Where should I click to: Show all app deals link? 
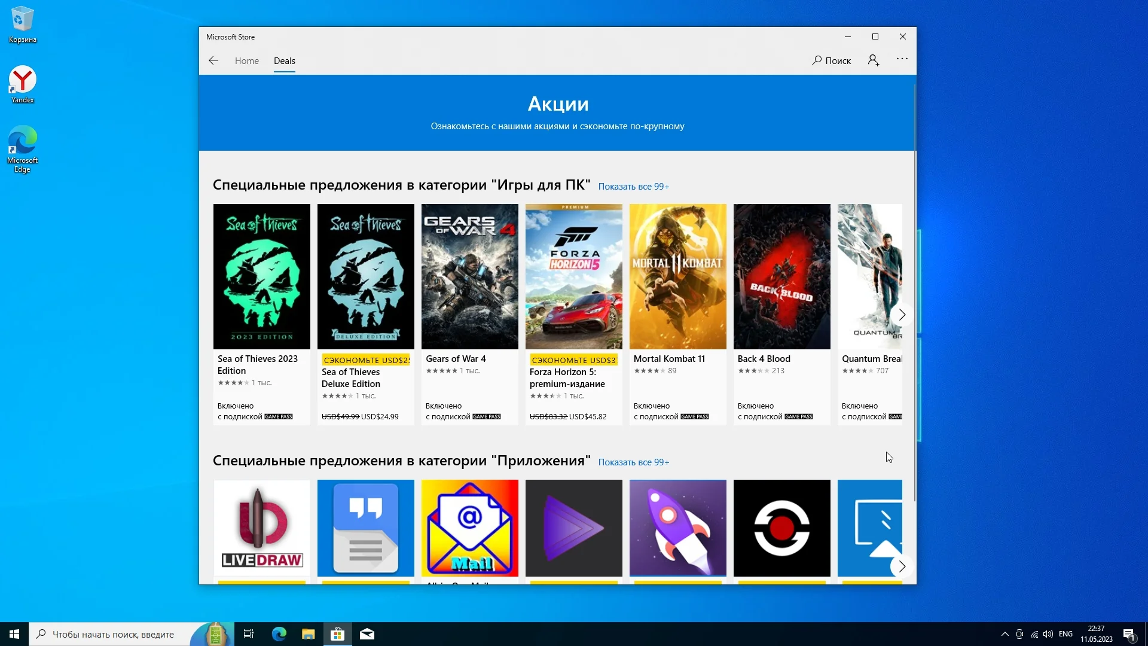tap(633, 462)
